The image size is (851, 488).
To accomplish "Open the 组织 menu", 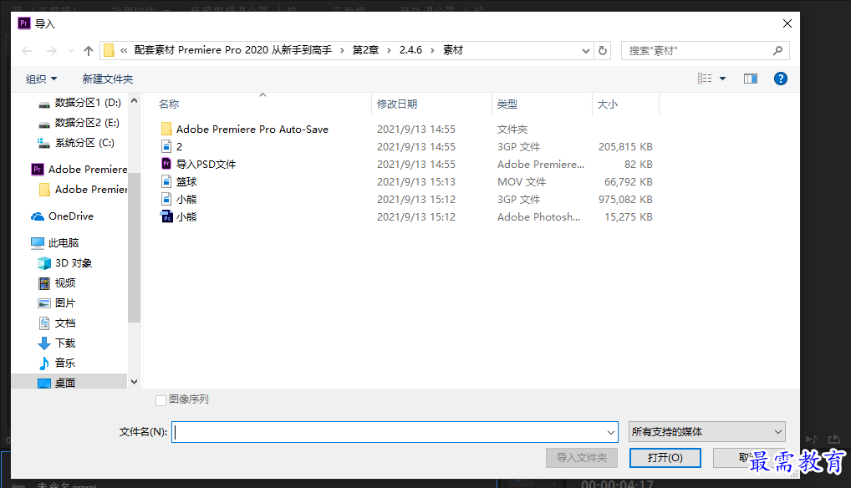I will tap(41, 79).
